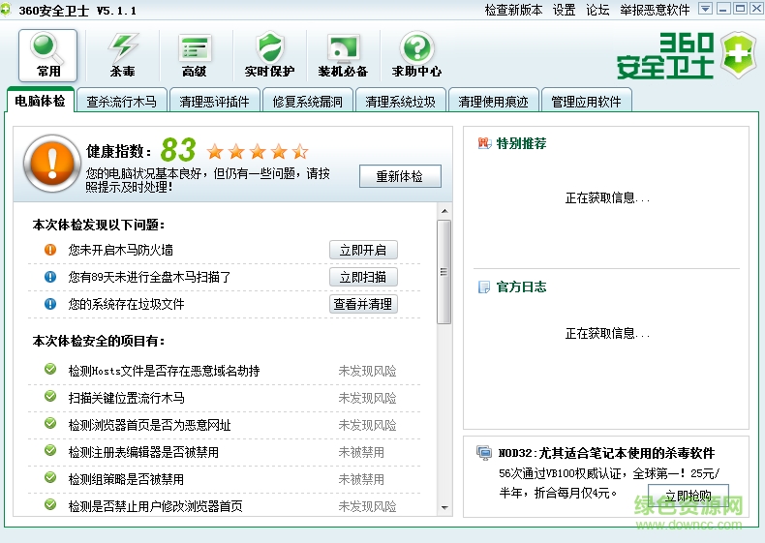This screenshot has width=765, height=543.
Task: Click the 本次体检安全的项目有 heading
Action: pyautogui.click(x=99, y=341)
